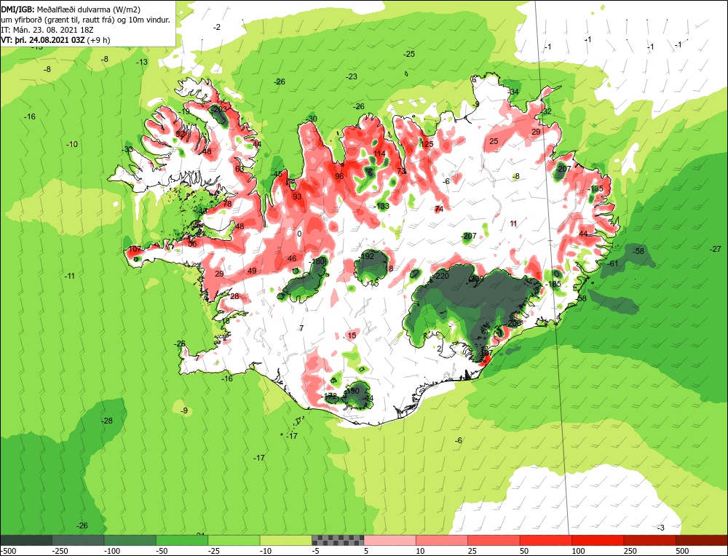728x556 pixels.
Task: Click the map value '74'
Action: click(x=439, y=209)
